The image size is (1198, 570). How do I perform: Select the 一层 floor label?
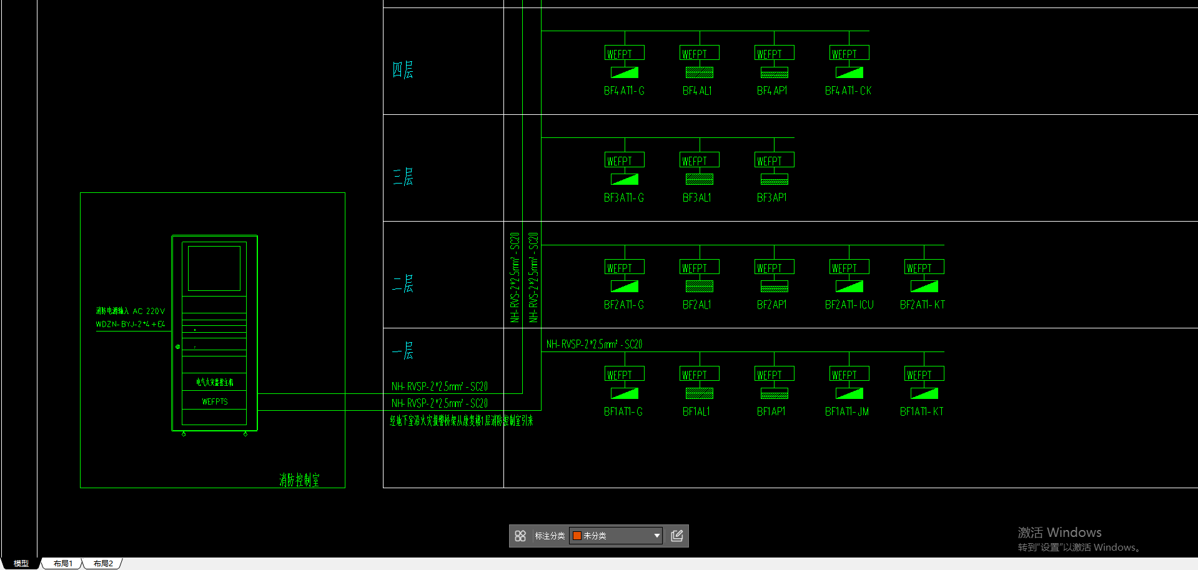(x=403, y=351)
